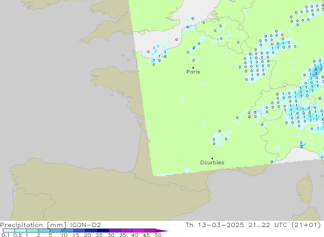Pick the 5–10 mm blue legend swatch
Viewport: 324px width, 237px height.
point(56,231)
